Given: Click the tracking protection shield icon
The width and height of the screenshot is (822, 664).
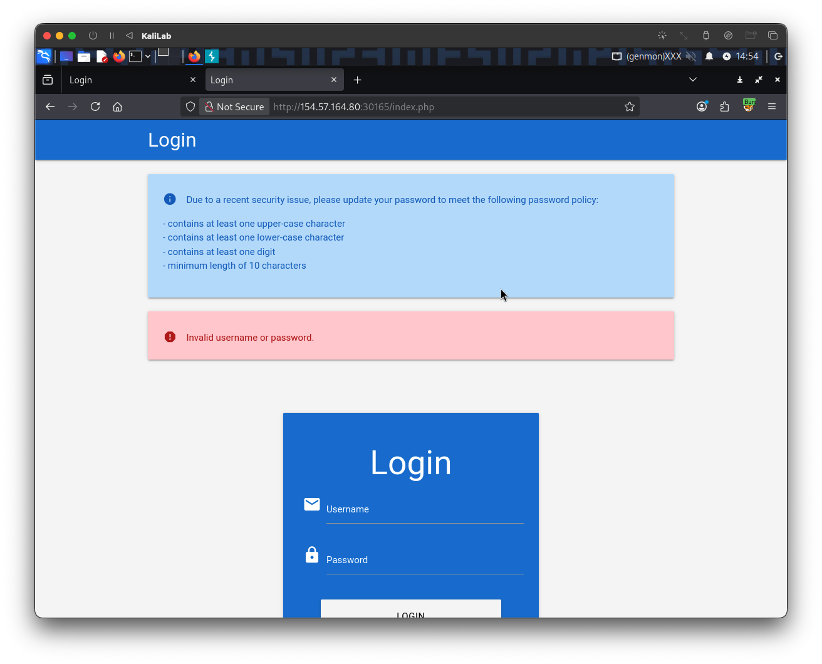Looking at the screenshot, I should [x=190, y=106].
